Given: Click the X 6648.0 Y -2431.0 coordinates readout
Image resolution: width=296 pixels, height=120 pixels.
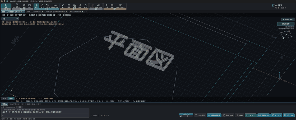Looking at the screenshot, I should point(100,116).
